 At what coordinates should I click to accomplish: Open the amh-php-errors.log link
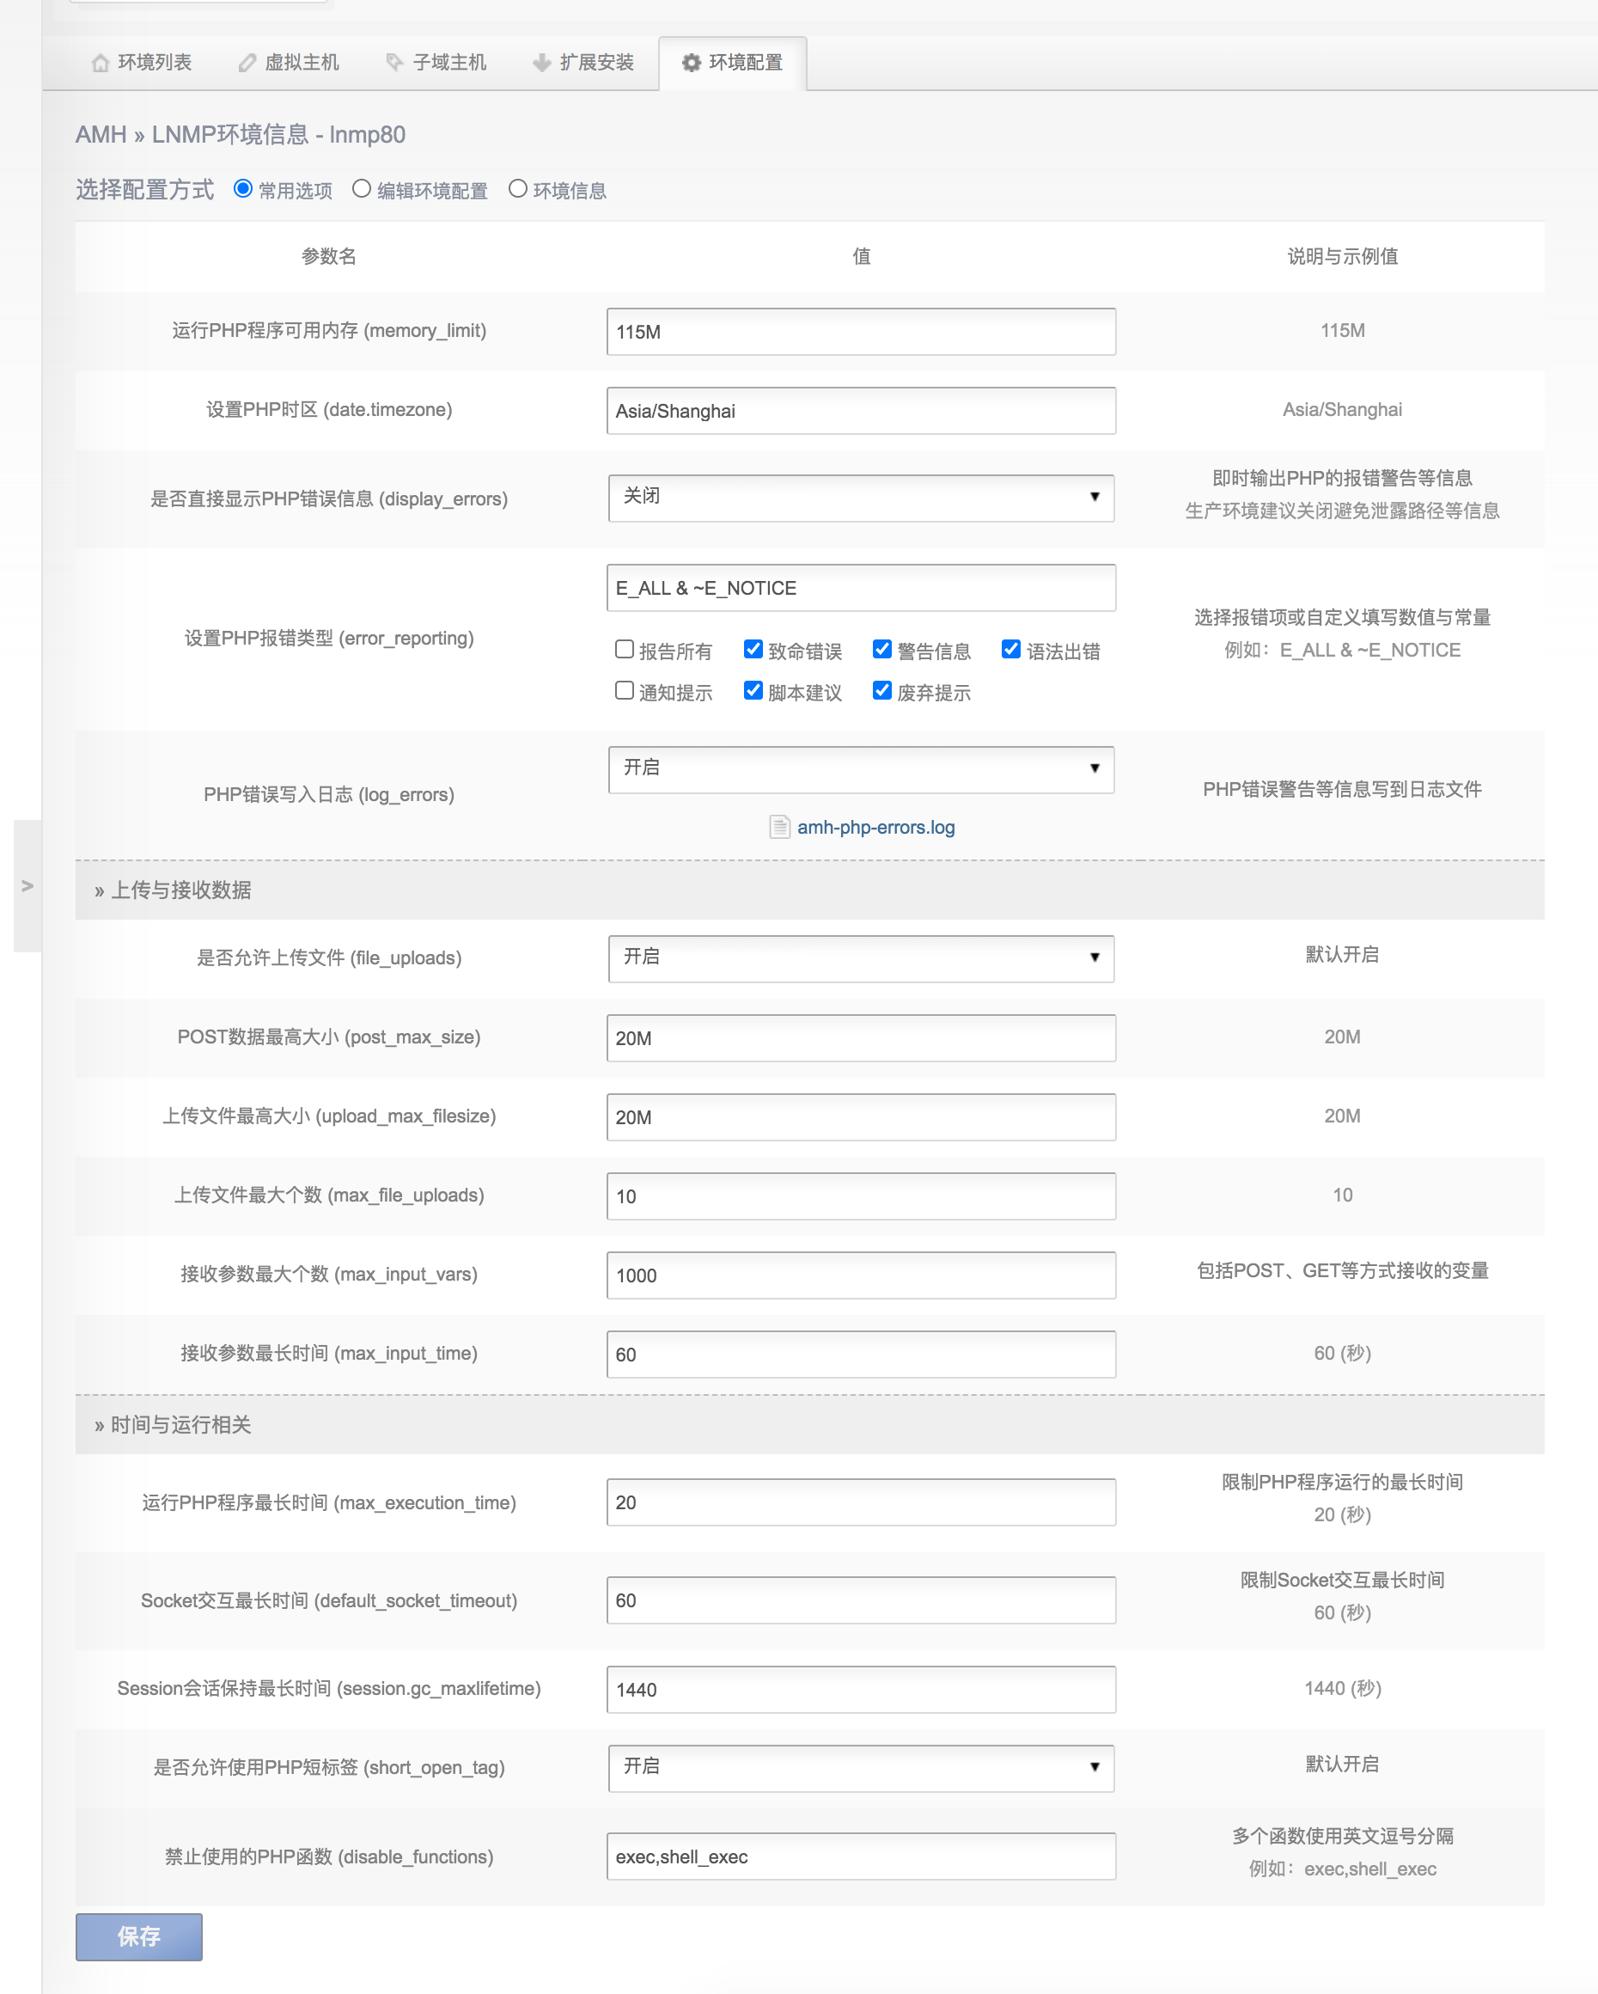(x=875, y=828)
